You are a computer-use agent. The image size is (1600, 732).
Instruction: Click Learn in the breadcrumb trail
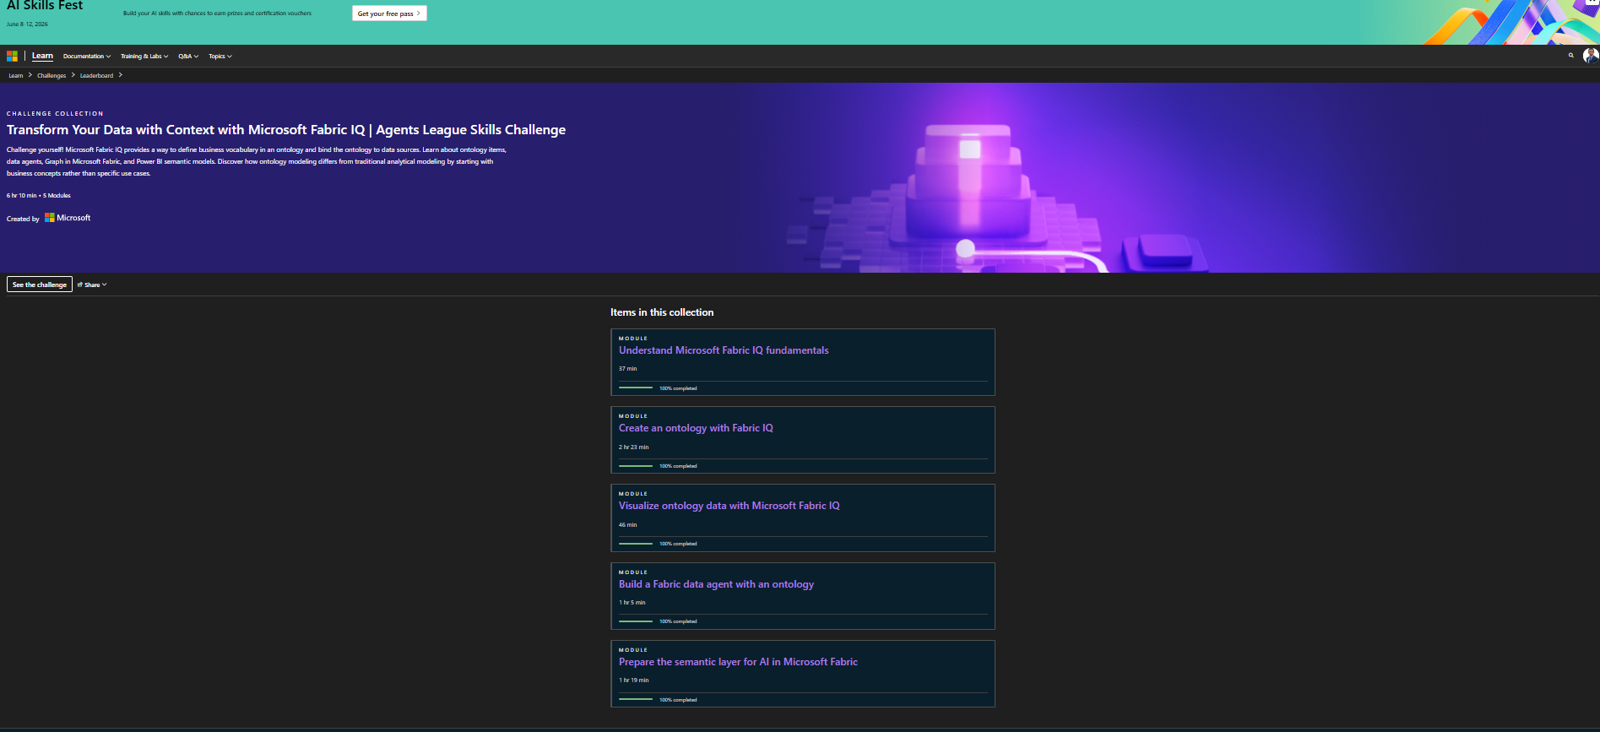click(x=16, y=75)
